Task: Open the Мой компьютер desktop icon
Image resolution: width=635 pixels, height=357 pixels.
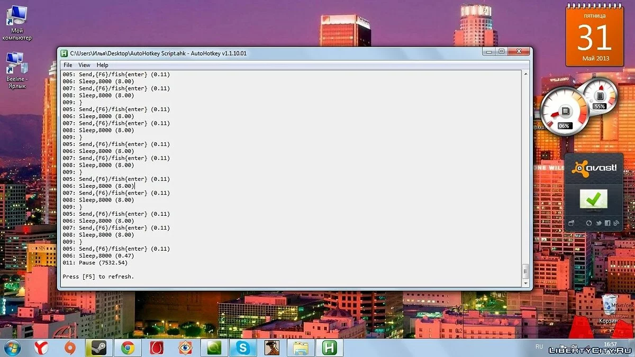Action: [16, 24]
